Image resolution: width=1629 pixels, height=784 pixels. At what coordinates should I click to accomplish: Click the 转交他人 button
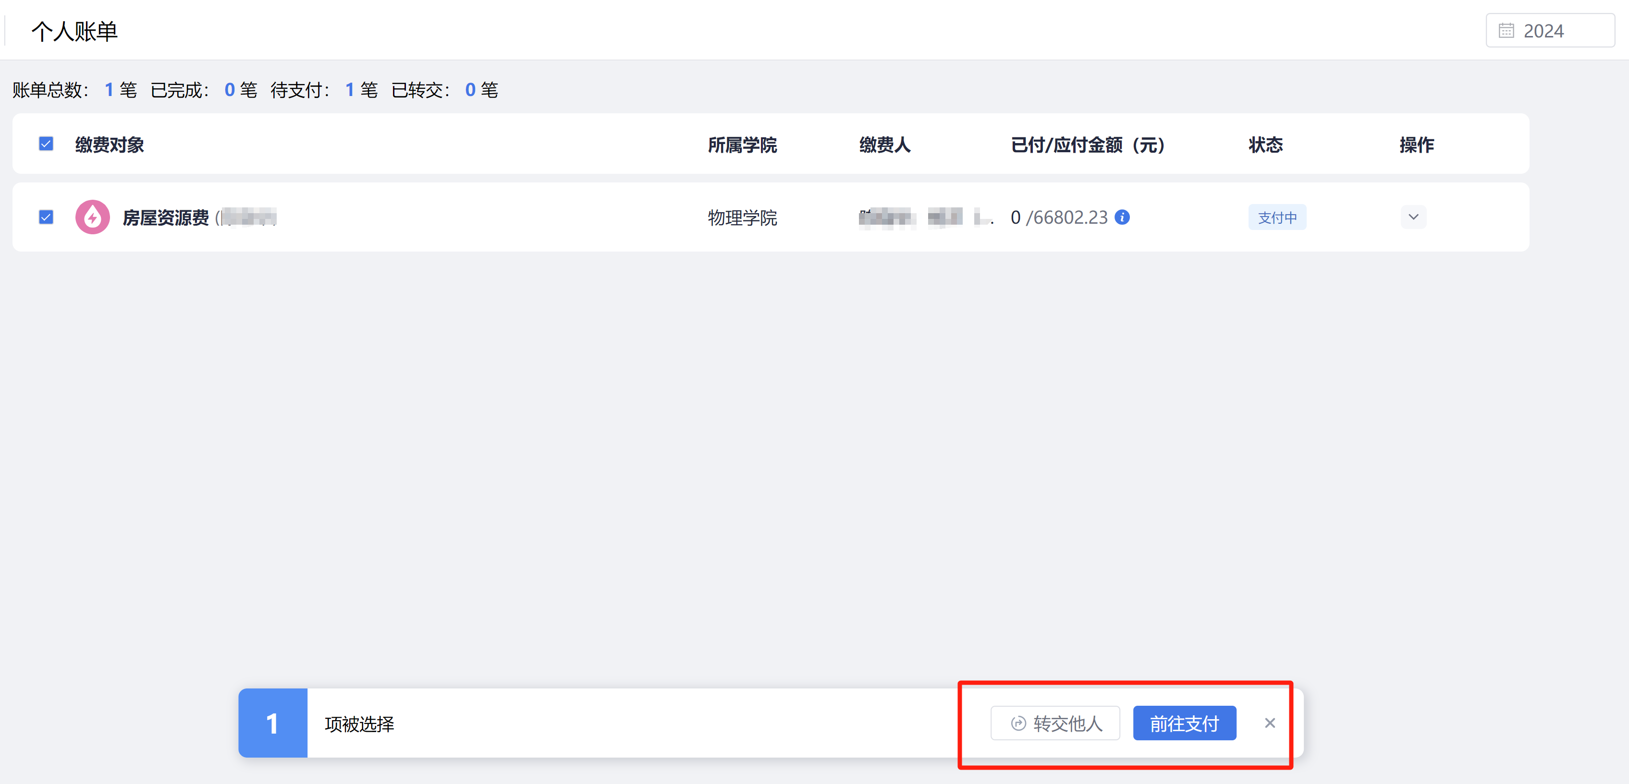1055,723
